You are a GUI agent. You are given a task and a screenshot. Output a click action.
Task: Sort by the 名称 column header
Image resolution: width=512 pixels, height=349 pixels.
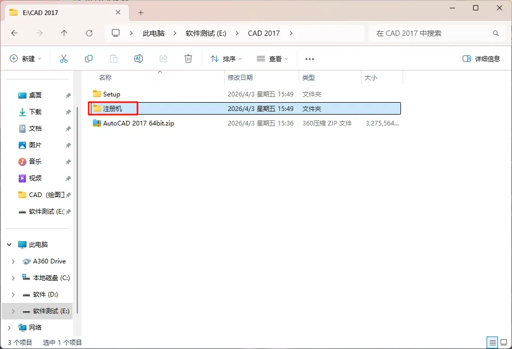click(105, 78)
